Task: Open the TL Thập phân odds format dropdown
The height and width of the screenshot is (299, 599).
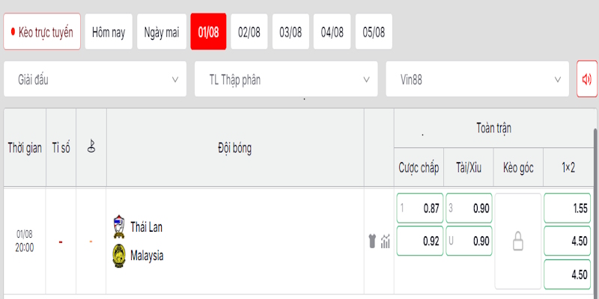Action: point(286,79)
